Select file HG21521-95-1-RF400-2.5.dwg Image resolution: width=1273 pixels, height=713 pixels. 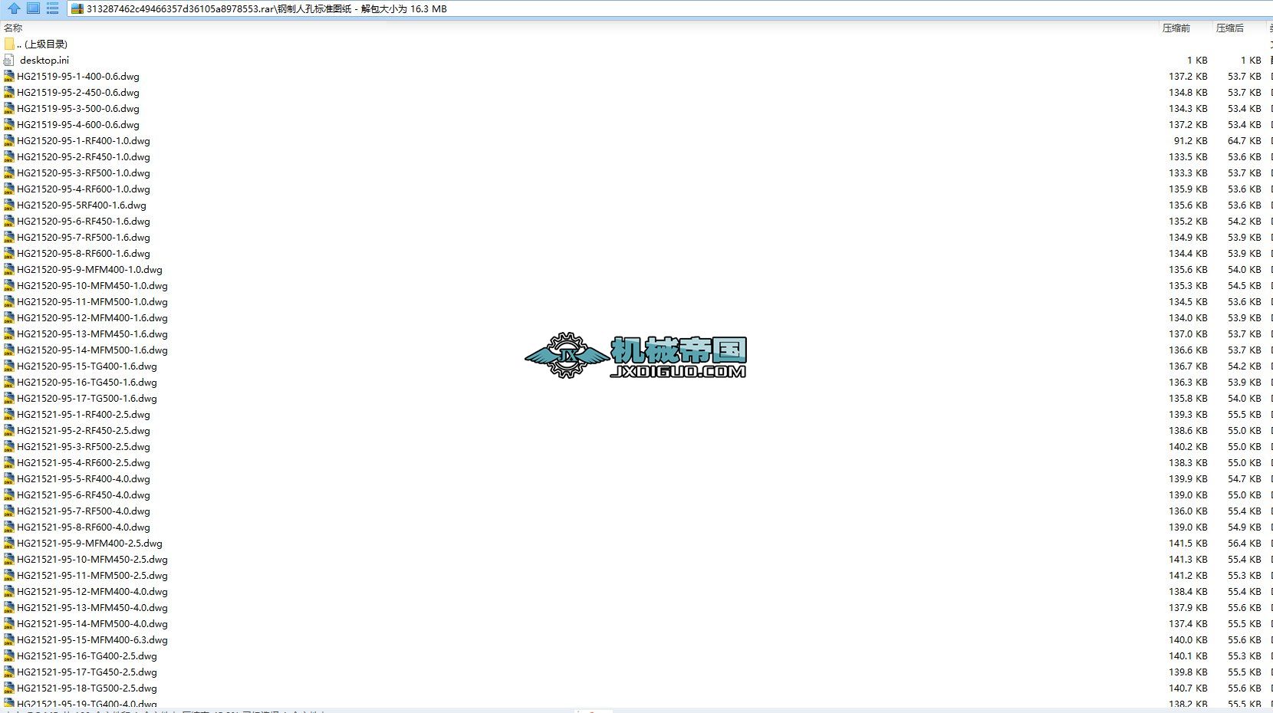[x=84, y=414]
